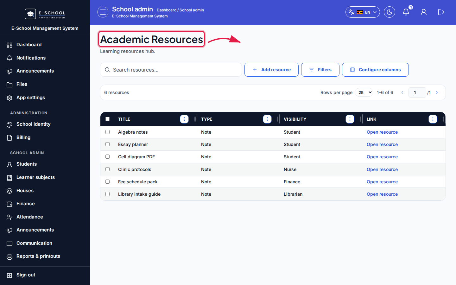Open the Filters button
The image size is (456, 285).
[x=320, y=70]
